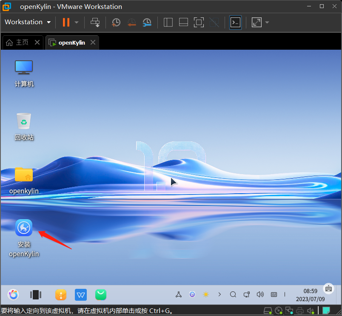Open the volume control in tray
Screen dimensions: 342x316
pos(260,294)
